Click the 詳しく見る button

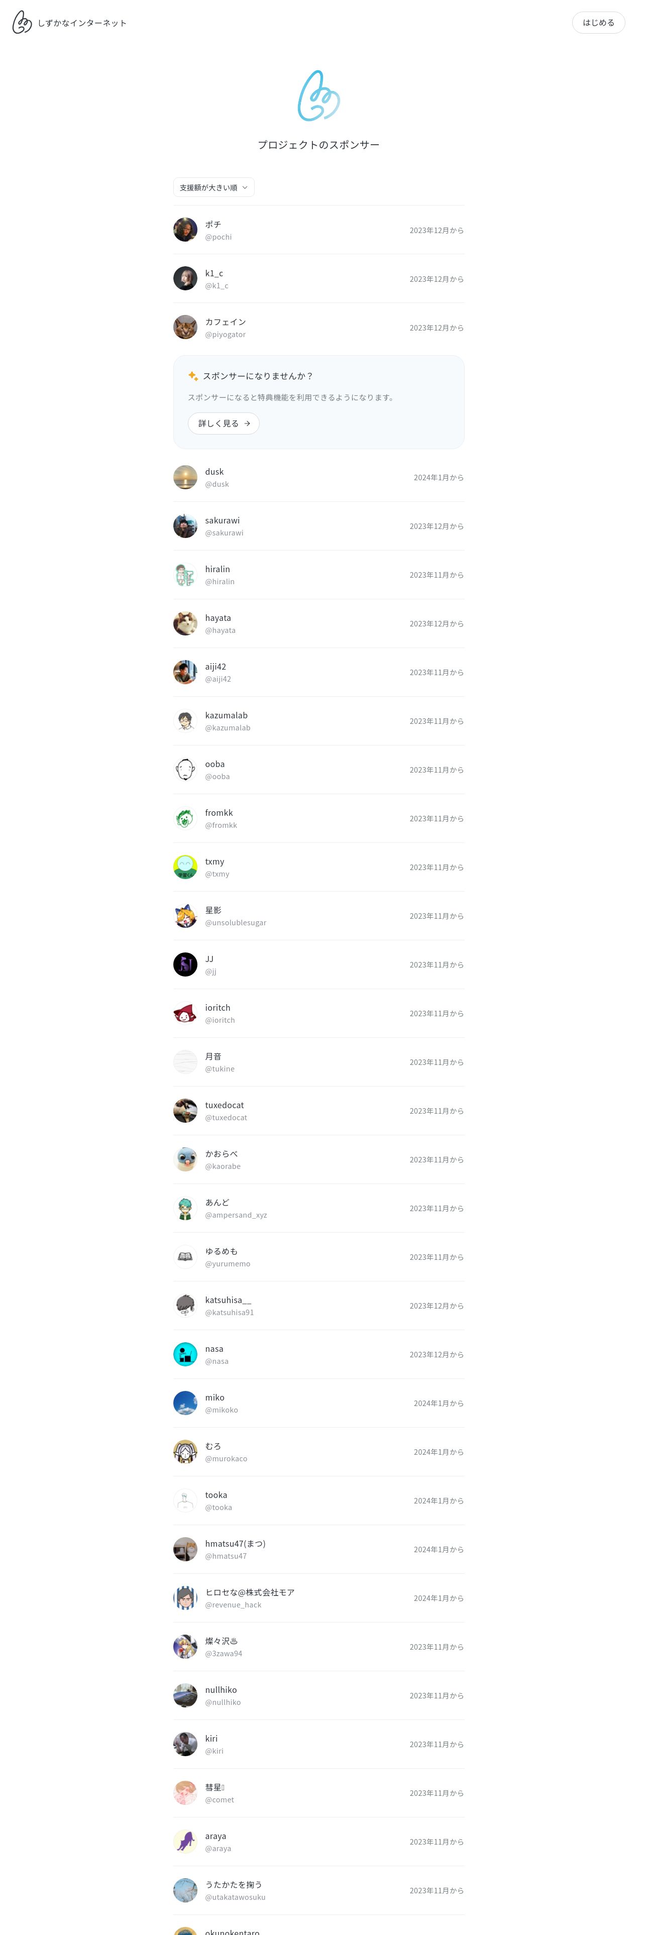224,423
